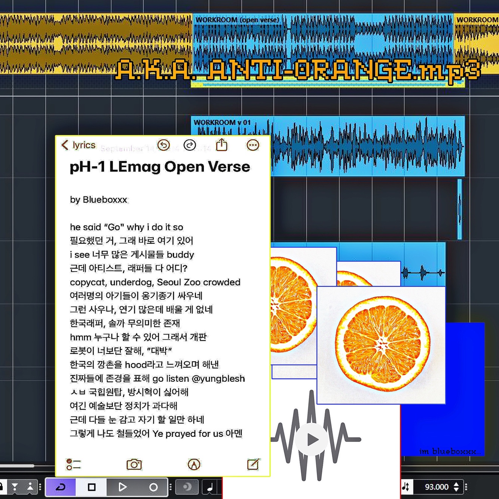
Task: Click the lyric line 'copycat, underdog, Seoul Zoo crowded'
Action: pyautogui.click(x=155, y=282)
